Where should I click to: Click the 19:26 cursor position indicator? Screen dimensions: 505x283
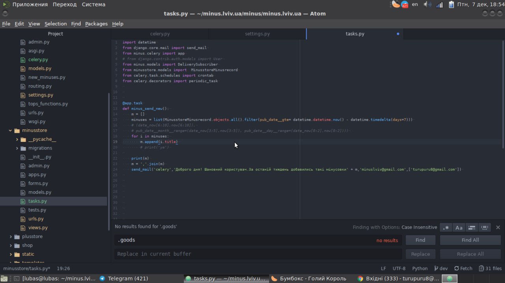tap(63, 268)
